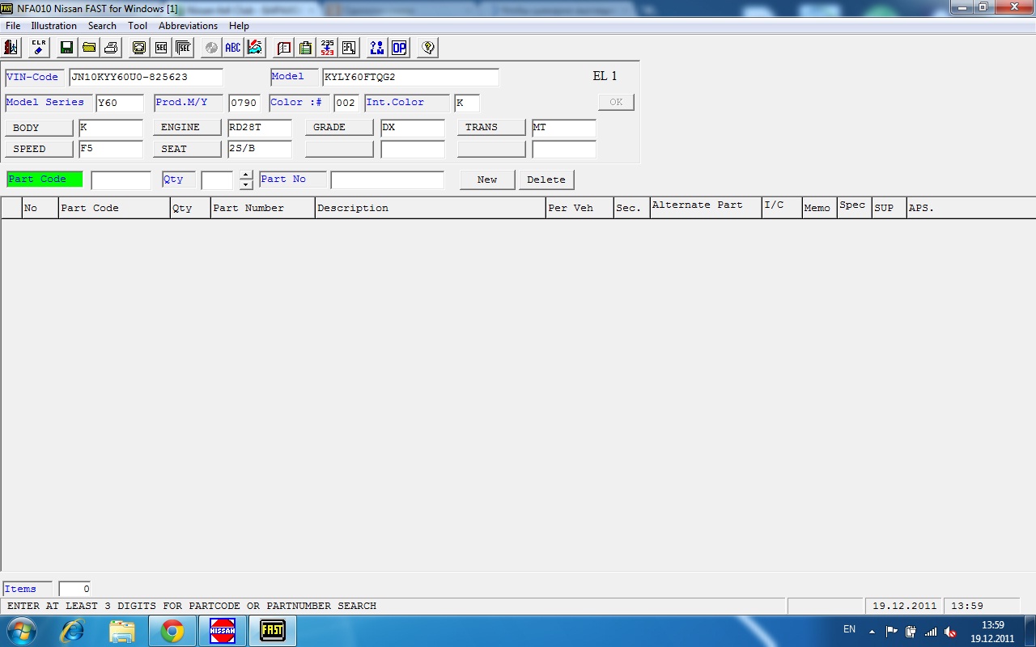Click the Alternate Part column header
The image size is (1036, 647).
(707, 208)
